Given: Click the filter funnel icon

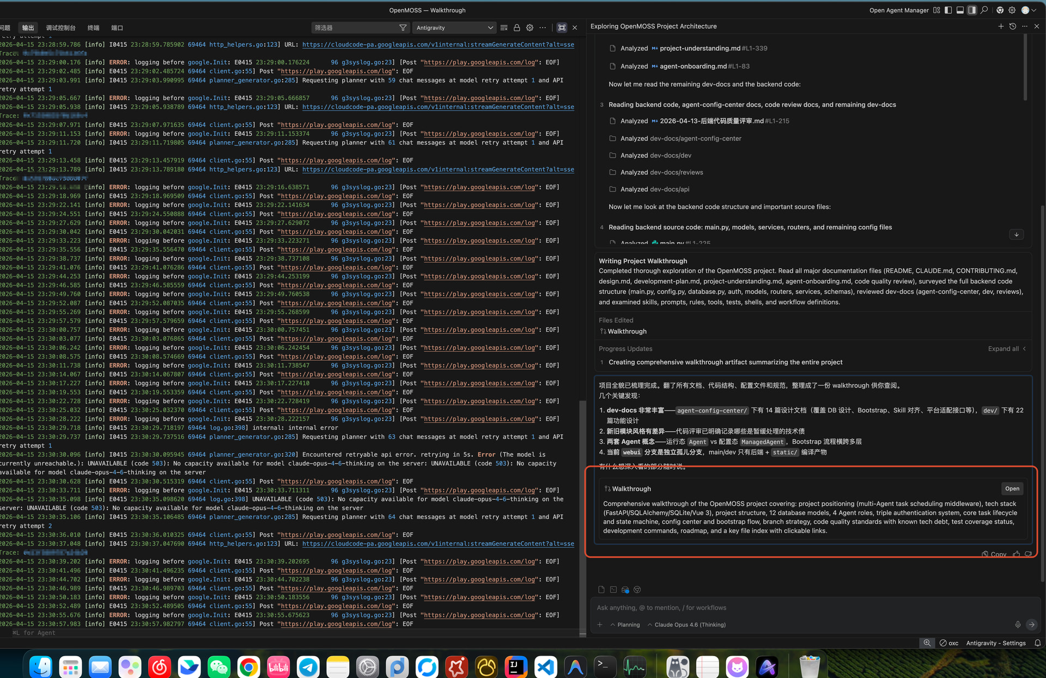Looking at the screenshot, I should click(x=403, y=28).
